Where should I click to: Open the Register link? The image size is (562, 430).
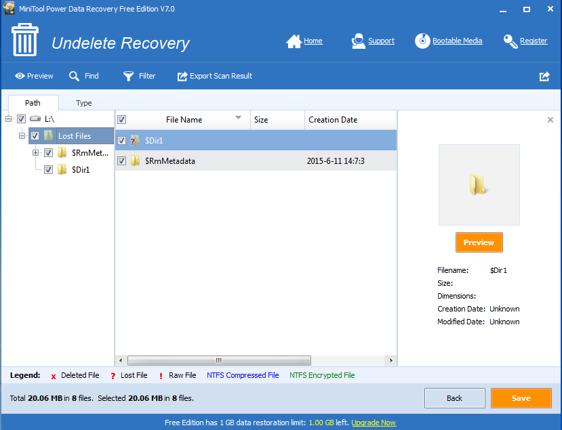click(534, 41)
